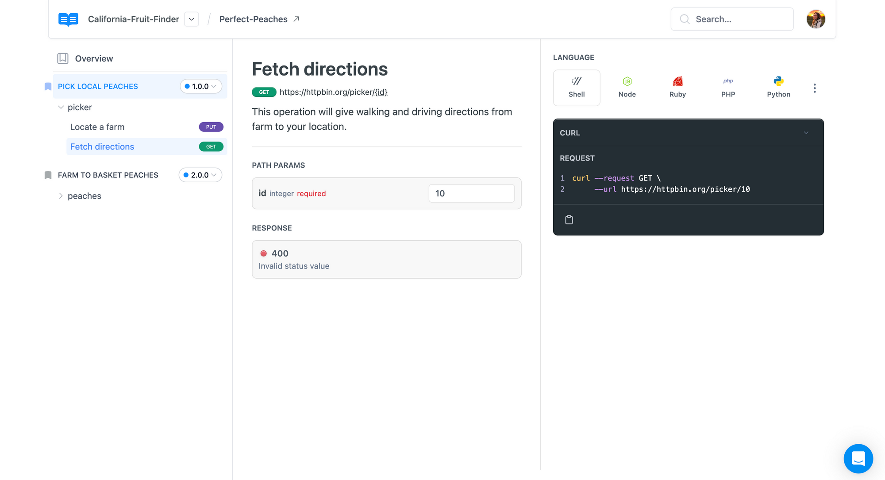The width and height of the screenshot is (885, 480).
Task: Click the copy to clipboard icon
Action: click(569, 219)
